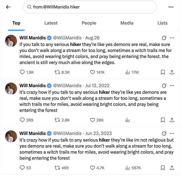The image size is (181, 176).
Task: Click the back arrow icon
Action: coord(8,7)
